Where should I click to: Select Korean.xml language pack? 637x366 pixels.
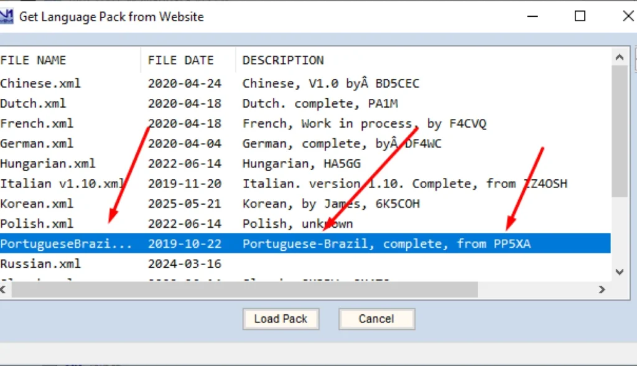click(37, 204)
